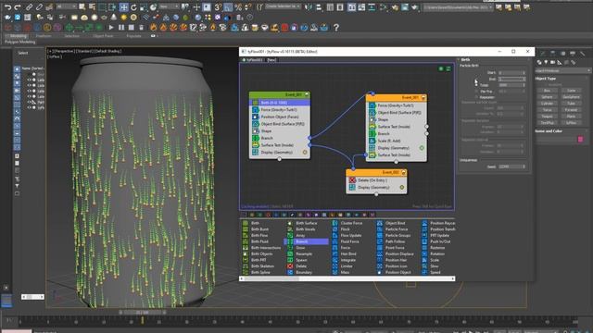Click the question mark help icon
Image resolution: width=593 pixels, height=333 pixels.
point(336,28)
